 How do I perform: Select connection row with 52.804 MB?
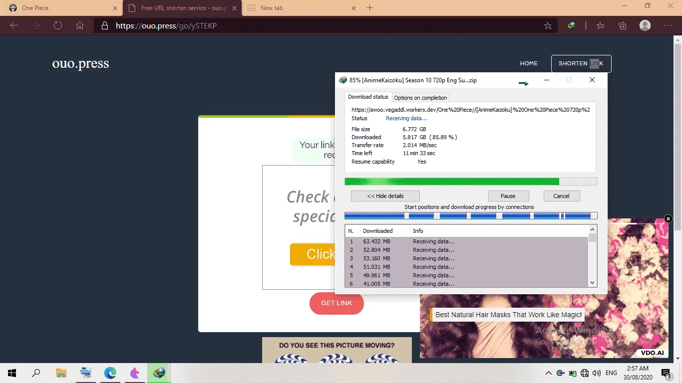pos(467,250)
